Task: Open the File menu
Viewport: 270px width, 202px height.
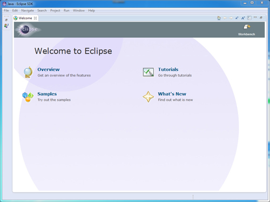Action: (x=6, y=10)
